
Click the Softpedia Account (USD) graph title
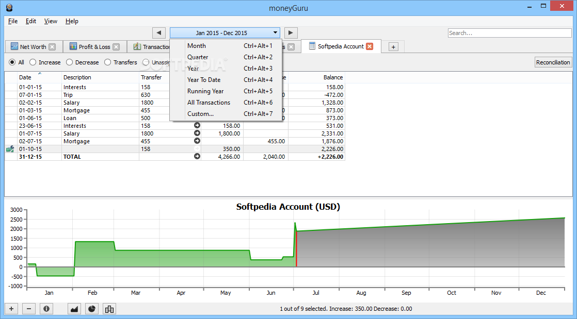(288, 207)
